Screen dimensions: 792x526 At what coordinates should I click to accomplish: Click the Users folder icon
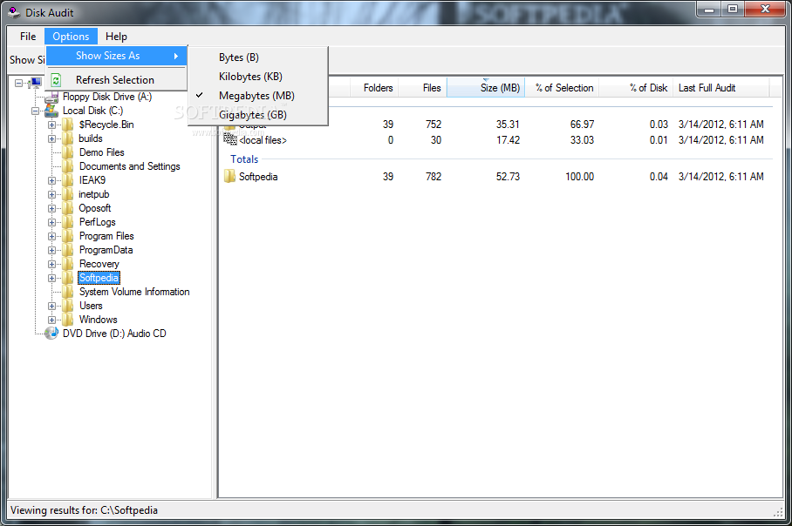pyautogui.click(x=68, y=306)
